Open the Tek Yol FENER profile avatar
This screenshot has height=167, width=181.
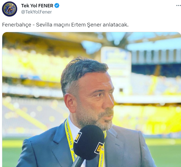tap(10, 9)
